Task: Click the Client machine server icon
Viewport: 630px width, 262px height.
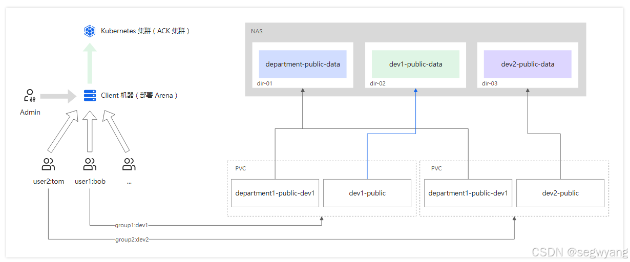Action: [x=90, y=95]
